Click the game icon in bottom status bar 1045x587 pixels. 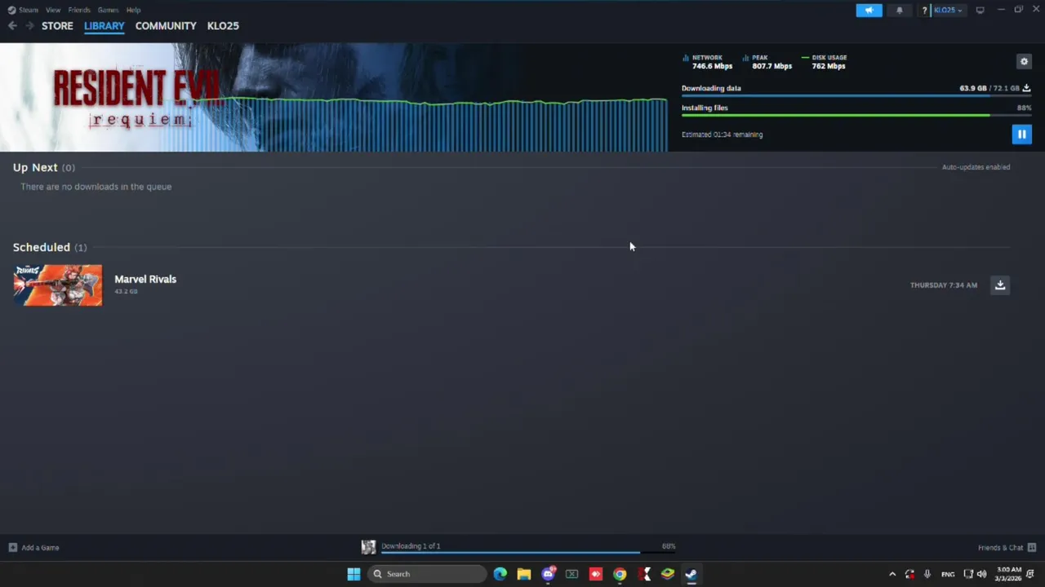(x=368, y=547)
